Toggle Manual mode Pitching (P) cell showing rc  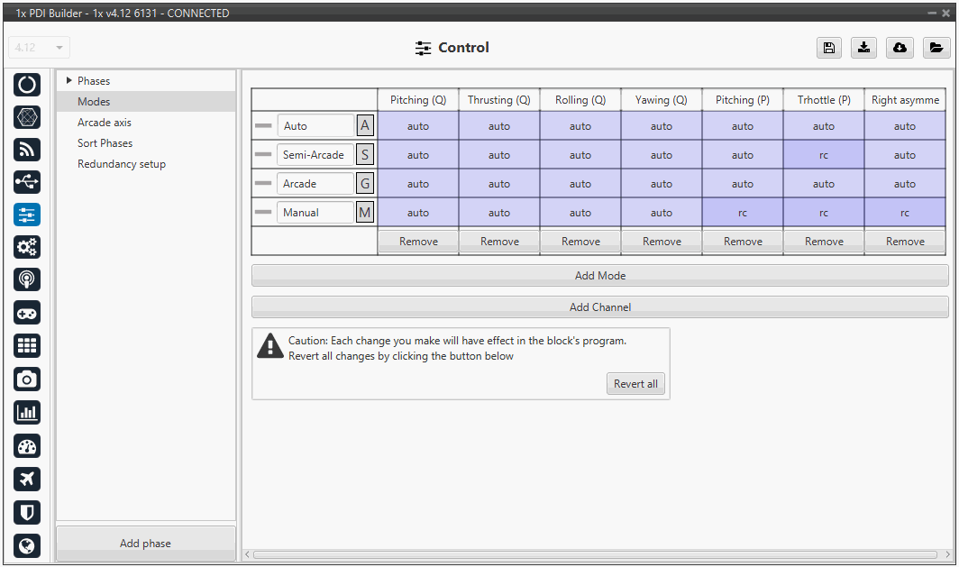(x=742, y=213)
